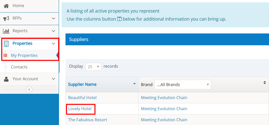Expand the RFPs menu chevron
269x125 pixels.
(x=53, y=18)
